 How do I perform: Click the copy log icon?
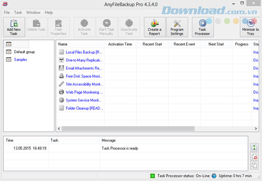click(254, 165)
